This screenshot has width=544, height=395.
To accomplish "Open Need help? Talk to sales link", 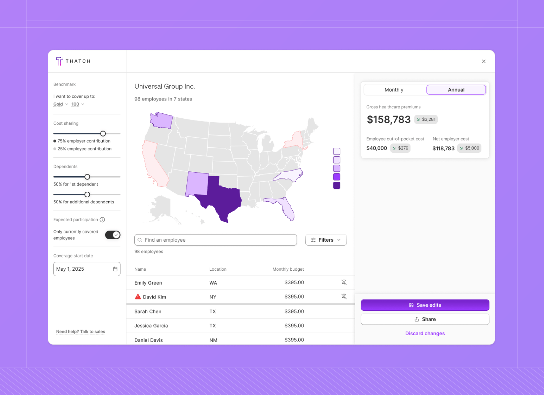I will point(80,332).
